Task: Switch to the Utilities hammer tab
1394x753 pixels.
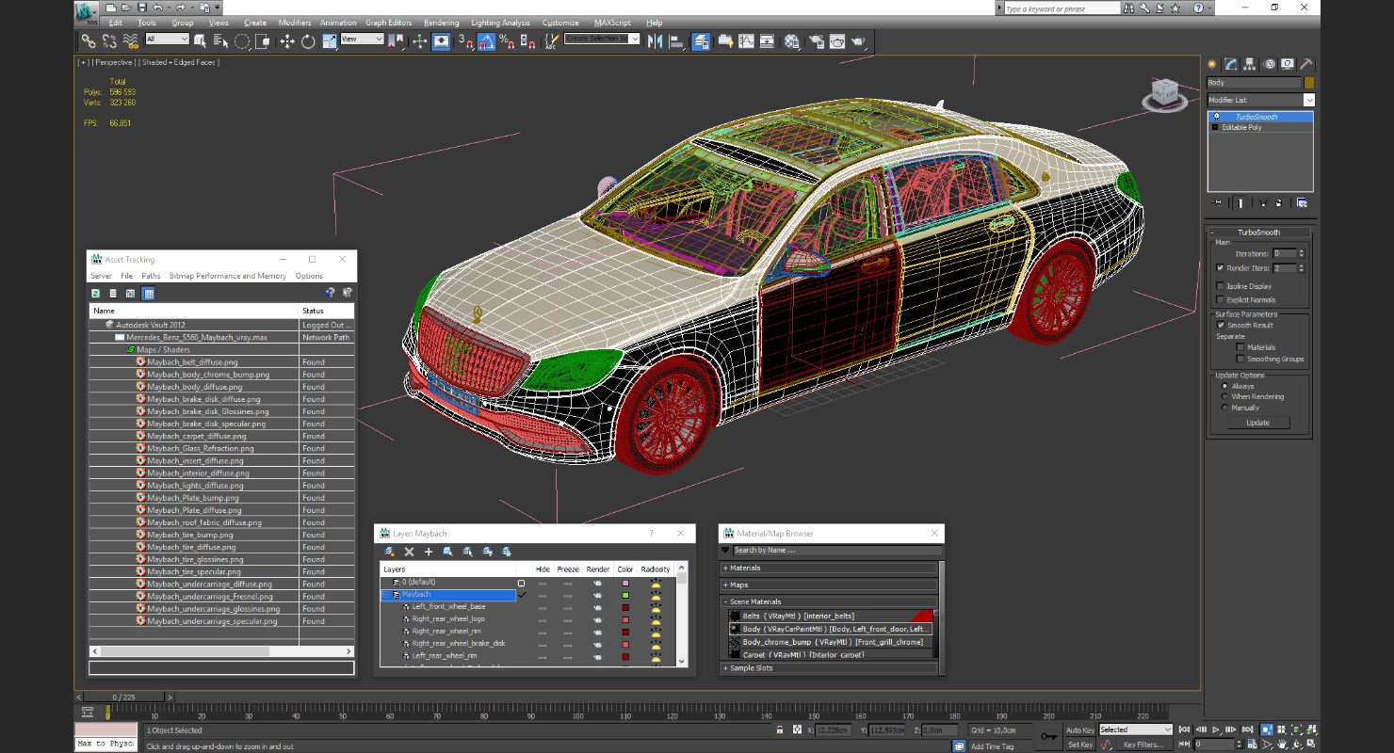Action: pyautogui.click(x=1306, y=64)
